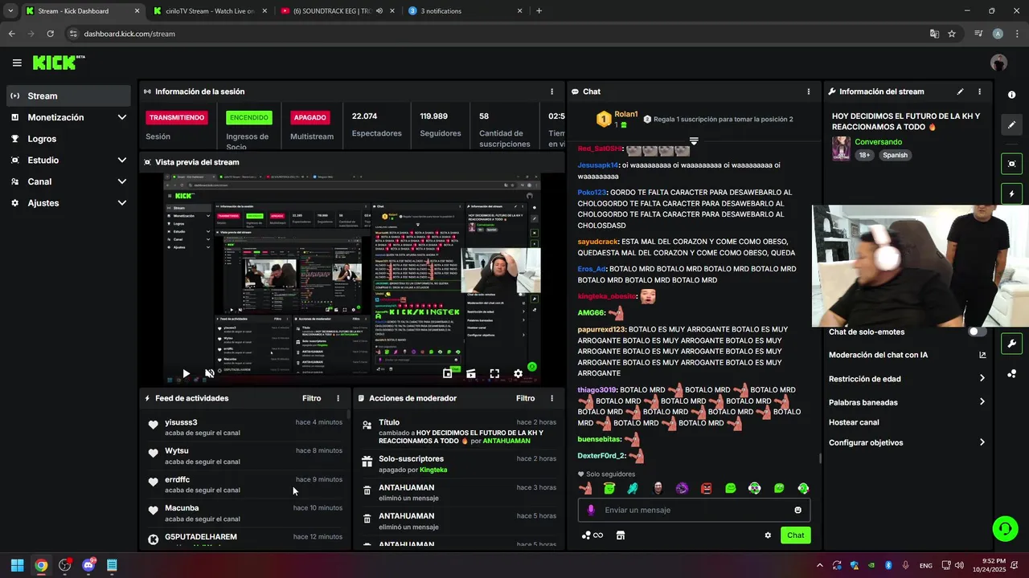
Task: Open Chrome from the taskbar
Action: (41, 565)
